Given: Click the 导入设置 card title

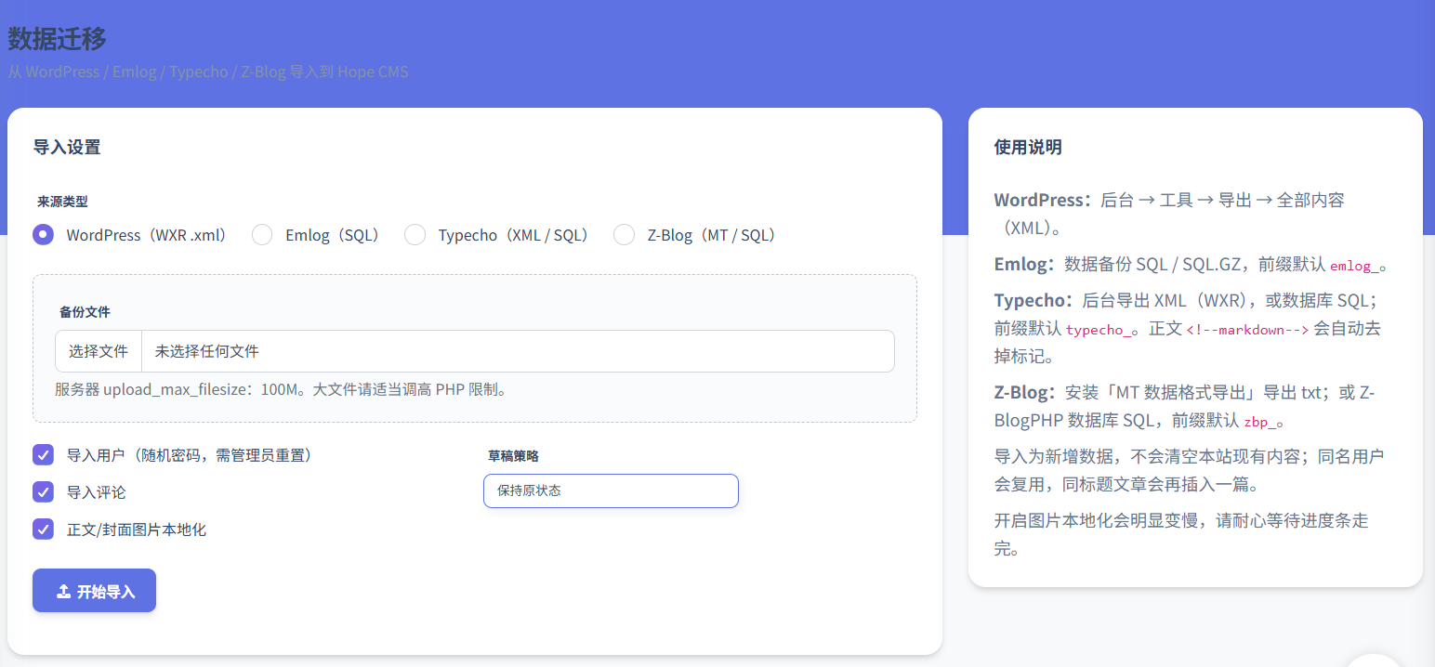Looking at the screenshot, I should tap(67, 147).
